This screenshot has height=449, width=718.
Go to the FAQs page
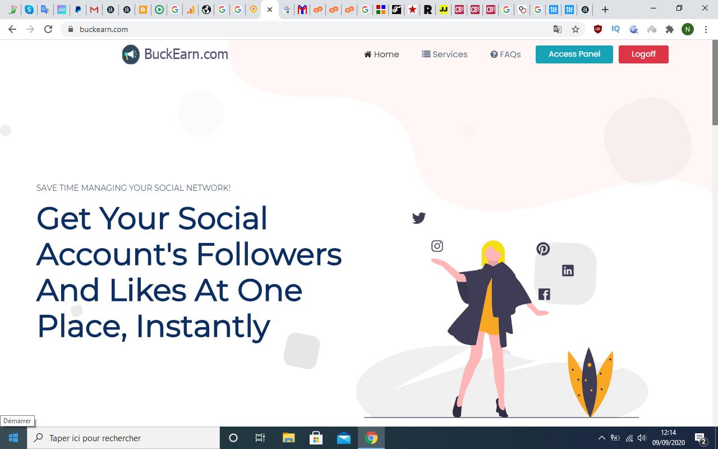505,54
